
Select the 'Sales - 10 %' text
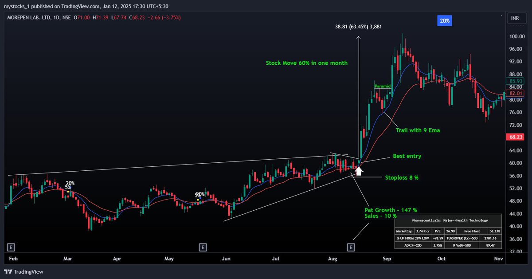pyautogui.click(x=380, y=216)
